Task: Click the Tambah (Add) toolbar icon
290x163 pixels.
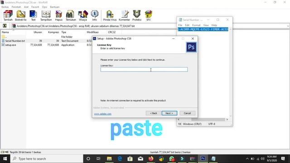Action: (x=8, y=15)
